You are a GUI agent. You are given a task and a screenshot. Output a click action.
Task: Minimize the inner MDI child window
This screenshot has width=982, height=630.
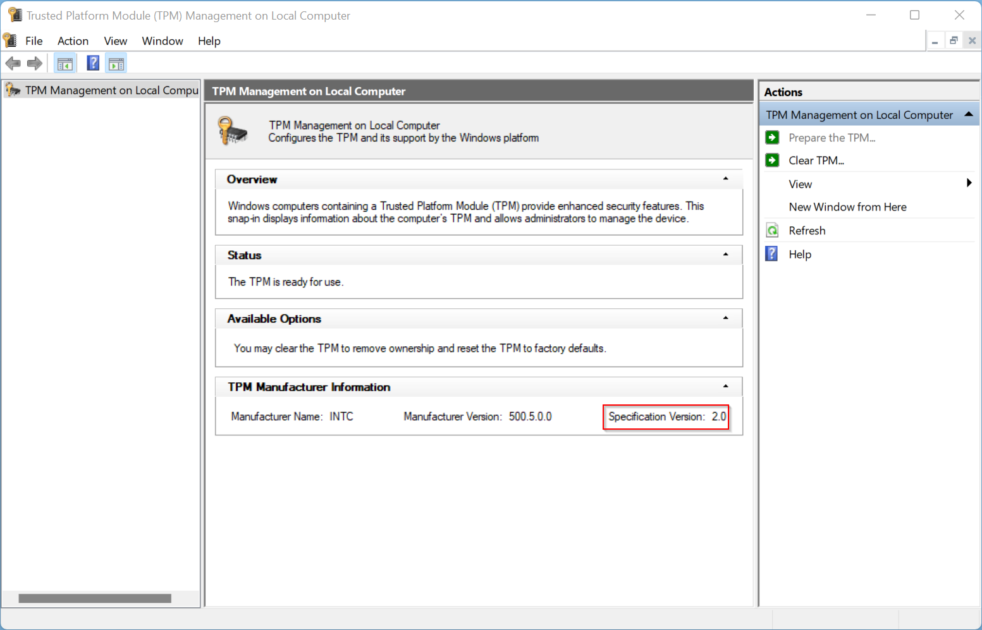click(x=935, y=41)
